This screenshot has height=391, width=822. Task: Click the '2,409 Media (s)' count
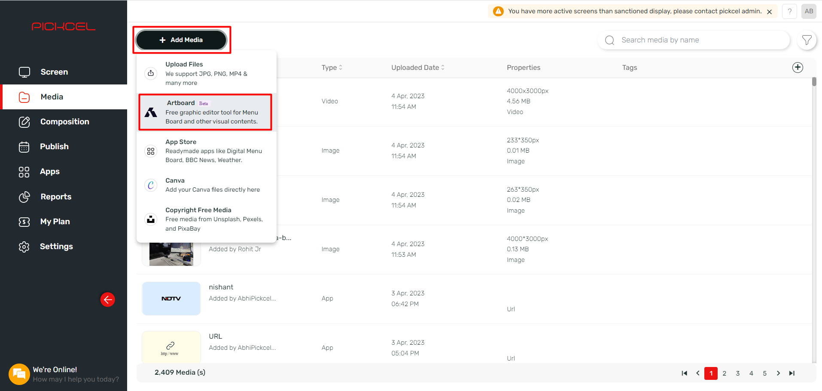(180, 372)
